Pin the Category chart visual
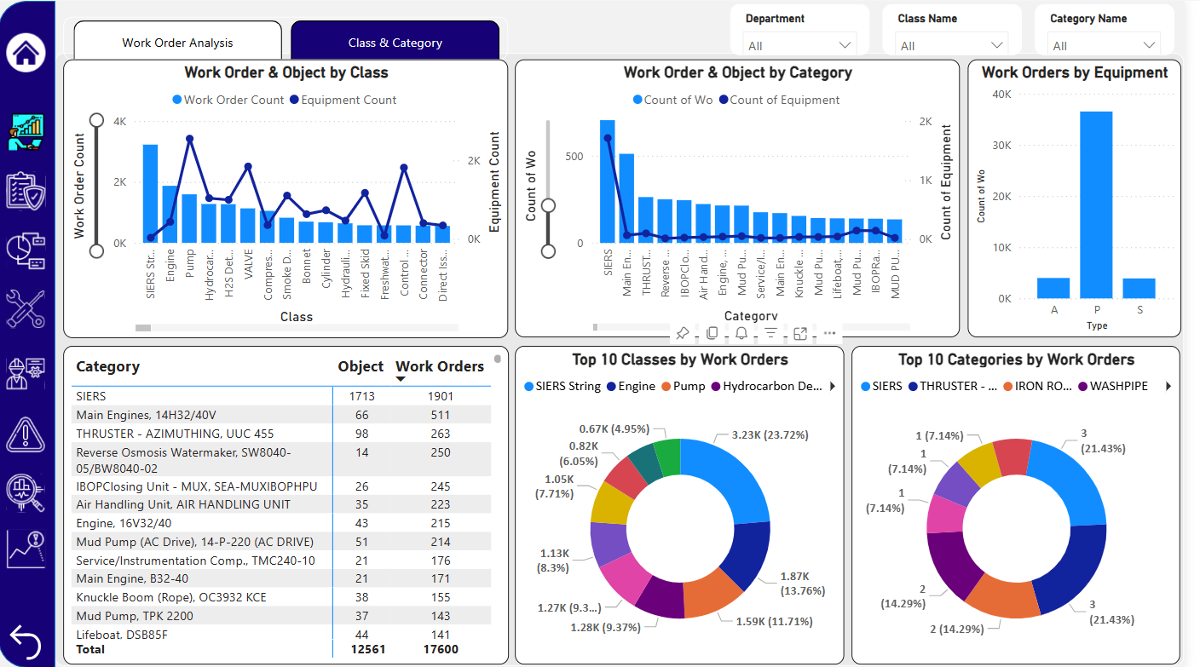Image resolution: width=1200 pixels, height=667 pixels. coord(682,332)
